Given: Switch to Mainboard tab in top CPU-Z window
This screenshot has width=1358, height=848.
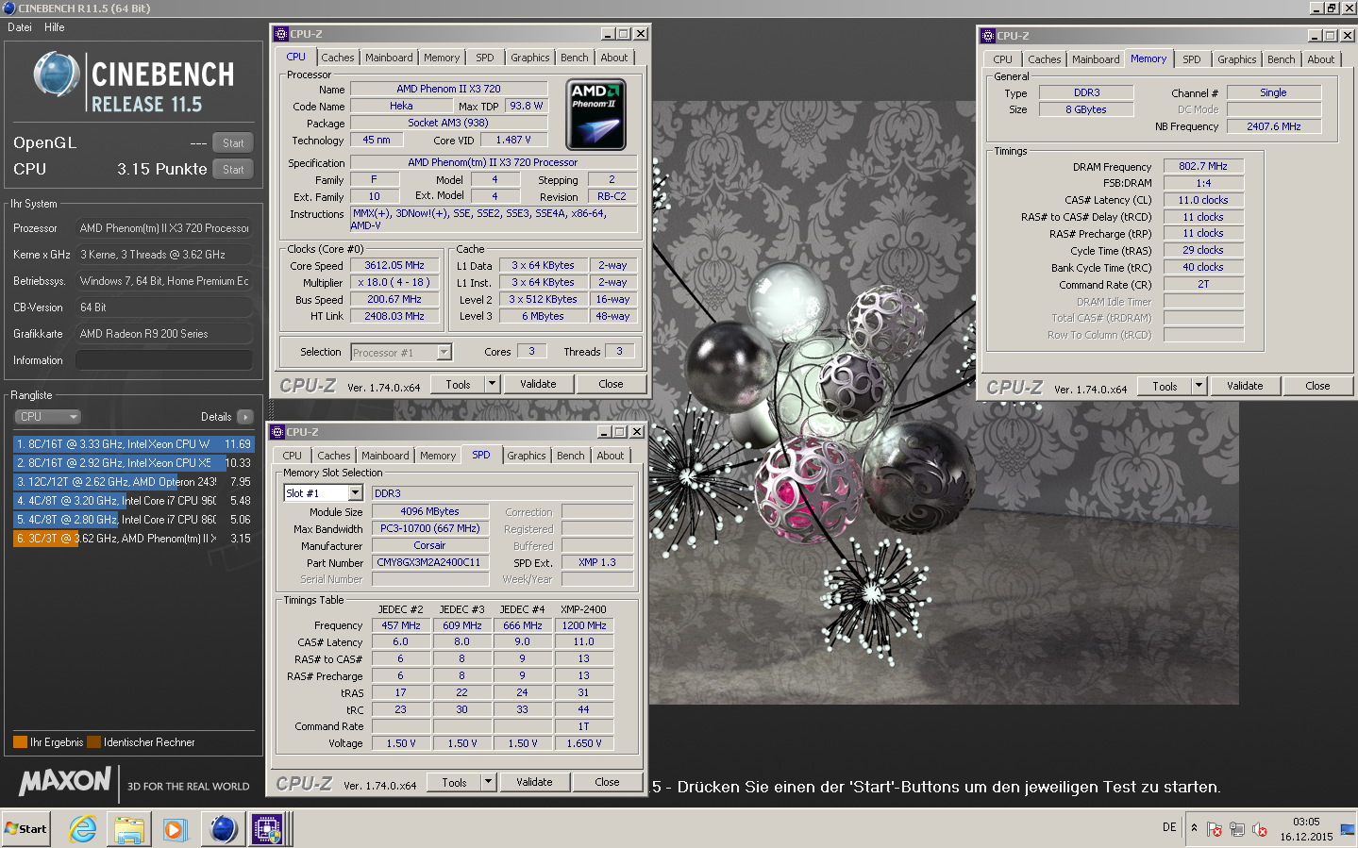Looking at the screenshot, I should [389, 58].
